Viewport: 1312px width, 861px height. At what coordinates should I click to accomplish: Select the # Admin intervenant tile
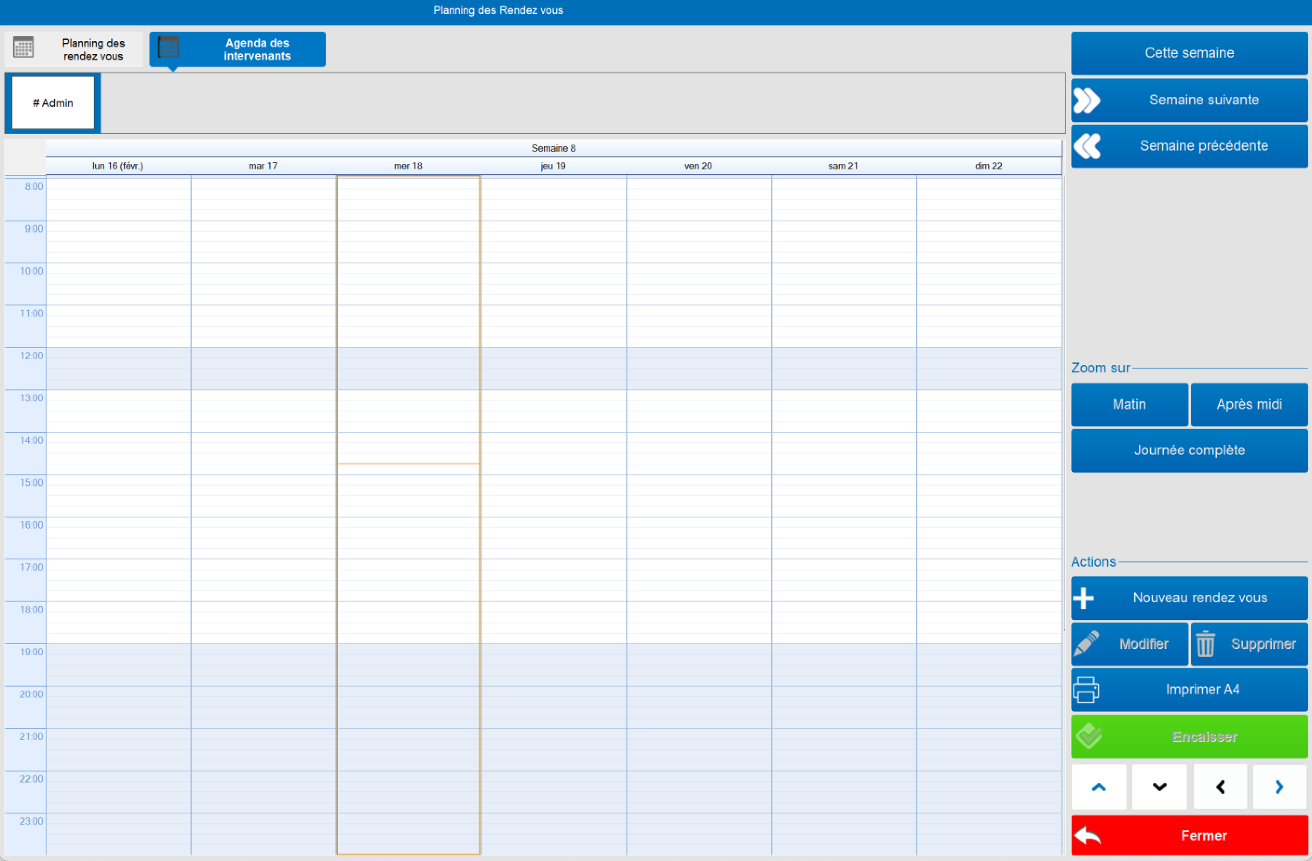pyautogui.click(x=53, y=103)
